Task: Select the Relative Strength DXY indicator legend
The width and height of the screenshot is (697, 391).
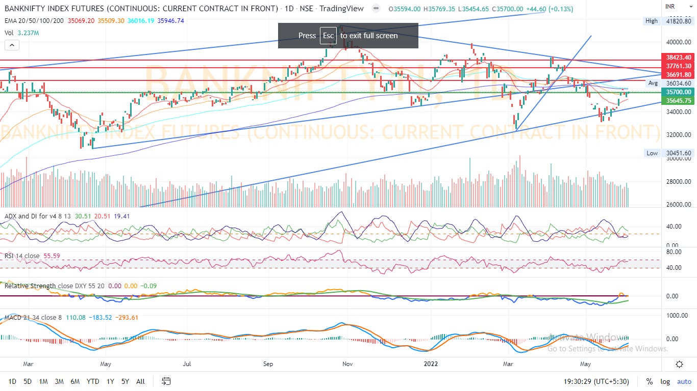Action: click(54, 286)
